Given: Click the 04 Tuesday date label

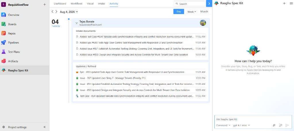Looking at the screenshot, I should [x=56, y=23].
